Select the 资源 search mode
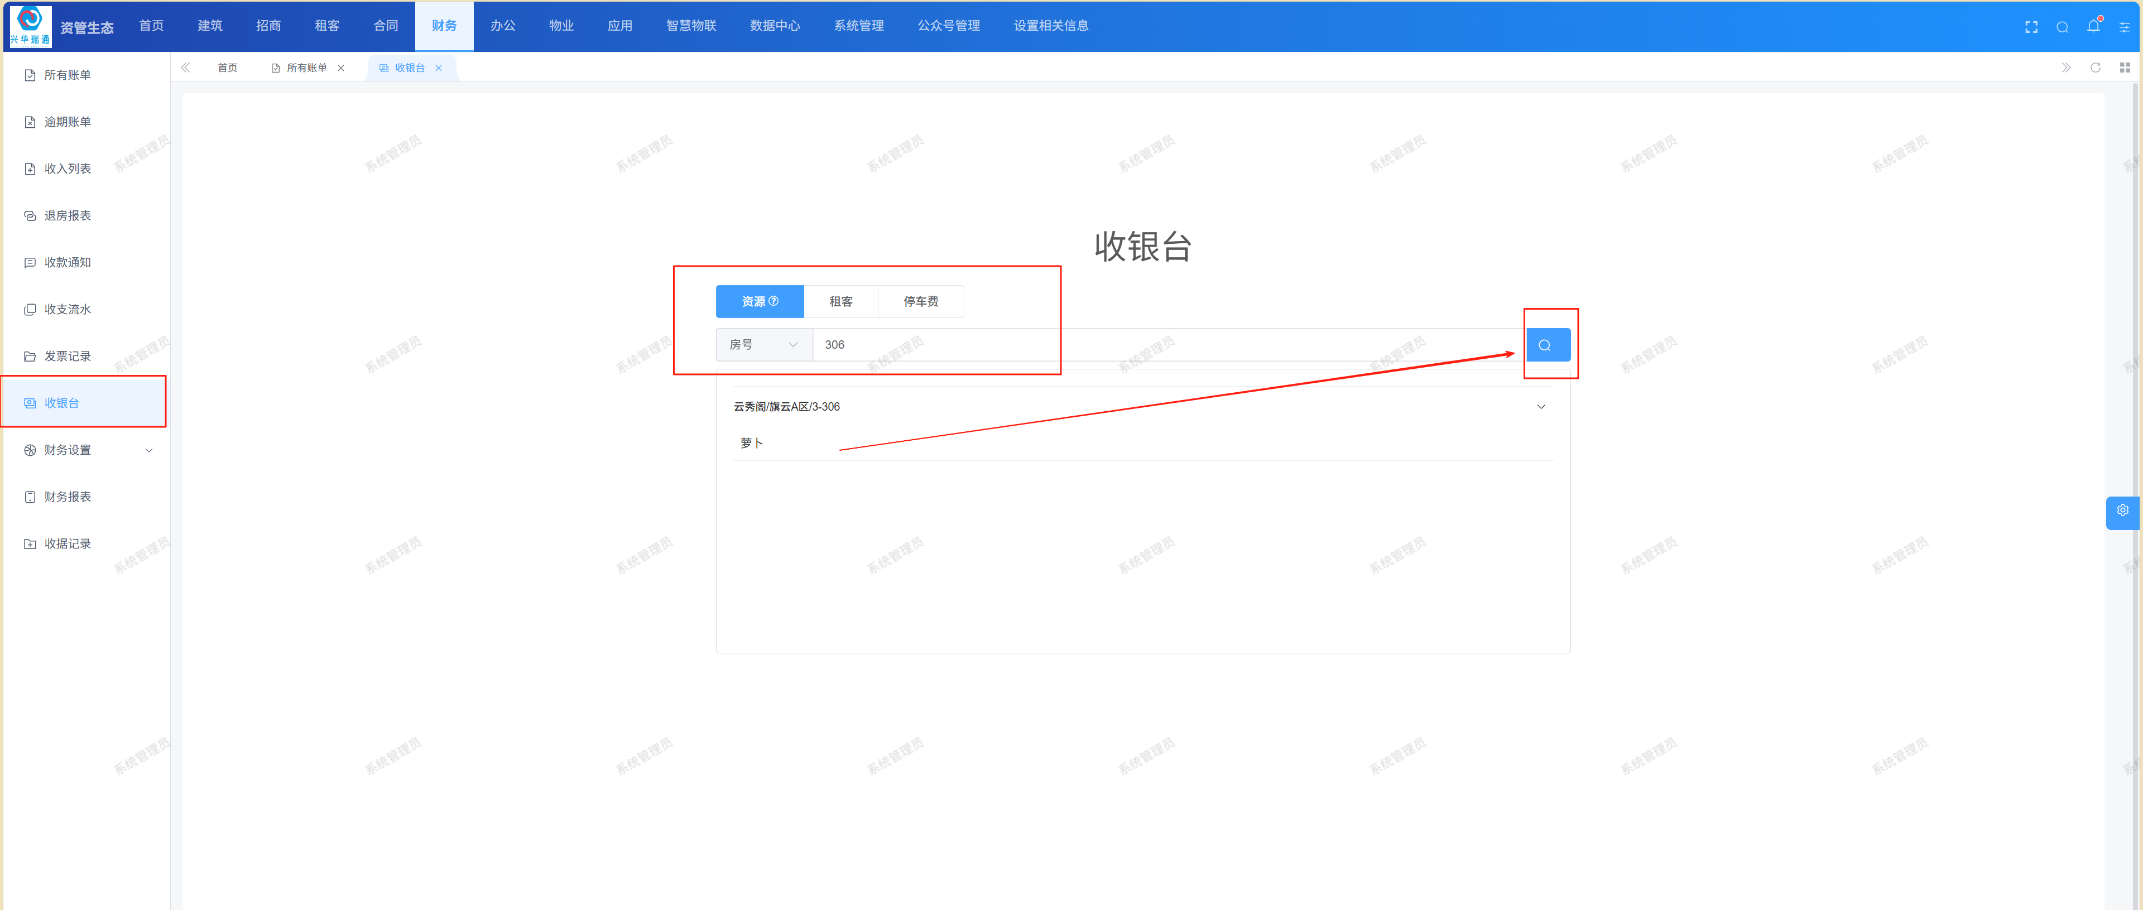This screenshot has height=910, width=2143. tap(753, 301)
